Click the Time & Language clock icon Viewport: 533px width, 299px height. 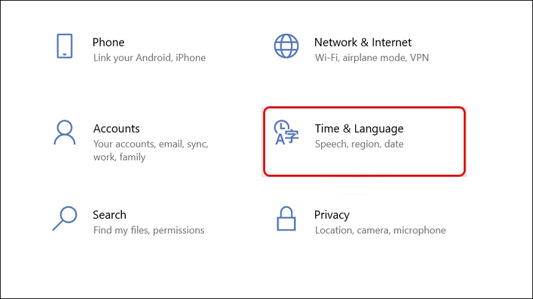click(x=286, y=132)
